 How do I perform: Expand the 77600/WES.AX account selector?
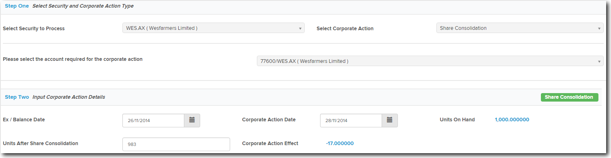point(430,61)
